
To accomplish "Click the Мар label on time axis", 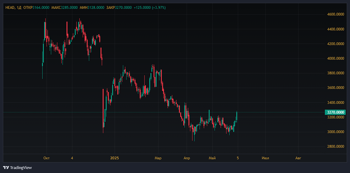I will pyautogui.click(x=158, y=158).
